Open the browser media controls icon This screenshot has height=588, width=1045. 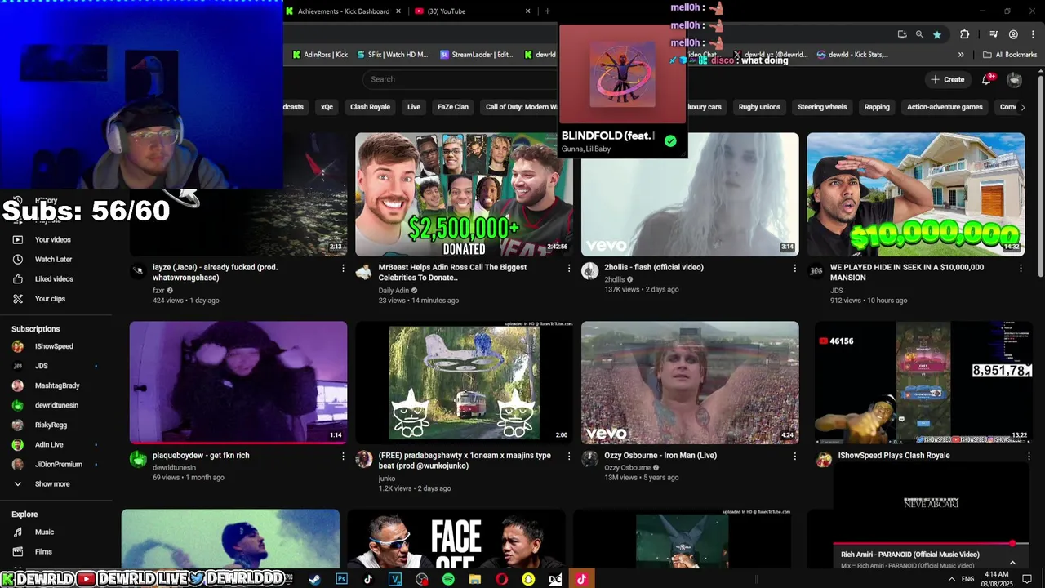pyautogui.click(x=994, y=34)
